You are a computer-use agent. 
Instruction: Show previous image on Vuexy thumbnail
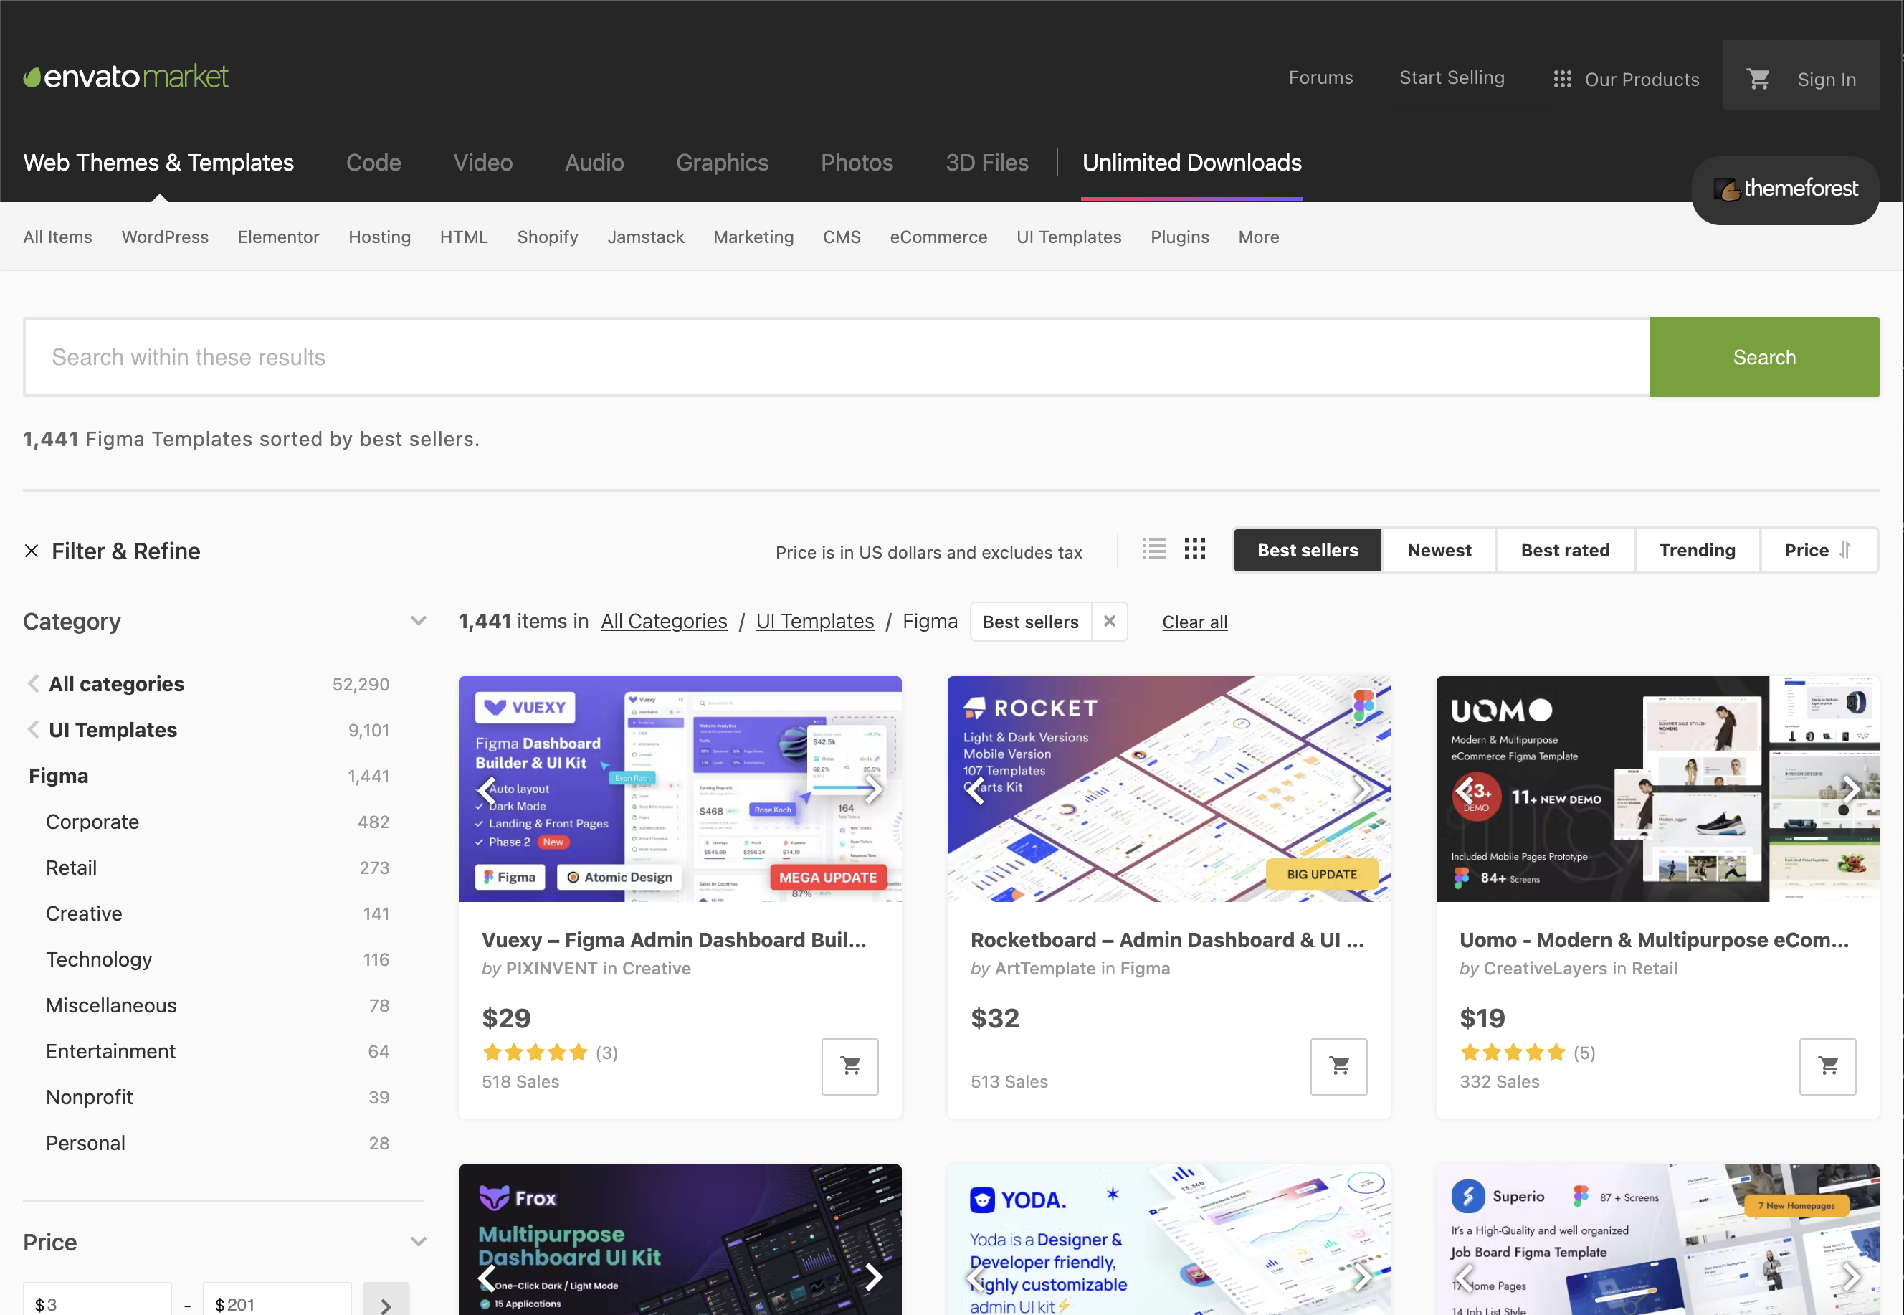pyautogui.click(x=487, y=789)
